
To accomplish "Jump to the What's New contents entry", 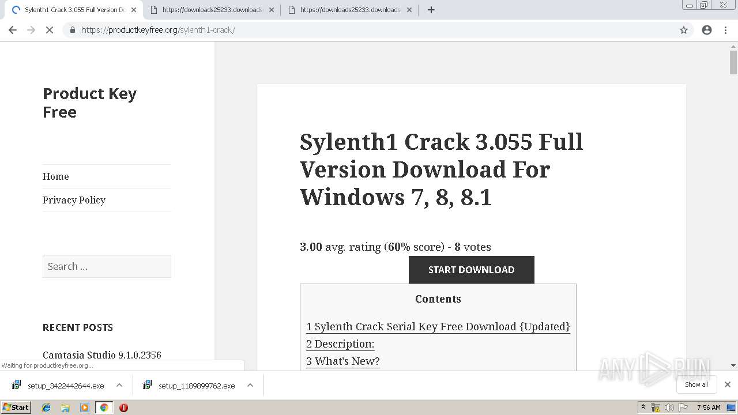I will [343, 361].
